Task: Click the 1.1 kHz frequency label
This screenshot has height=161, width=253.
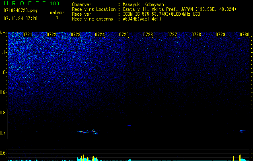Action: (3, 52)
